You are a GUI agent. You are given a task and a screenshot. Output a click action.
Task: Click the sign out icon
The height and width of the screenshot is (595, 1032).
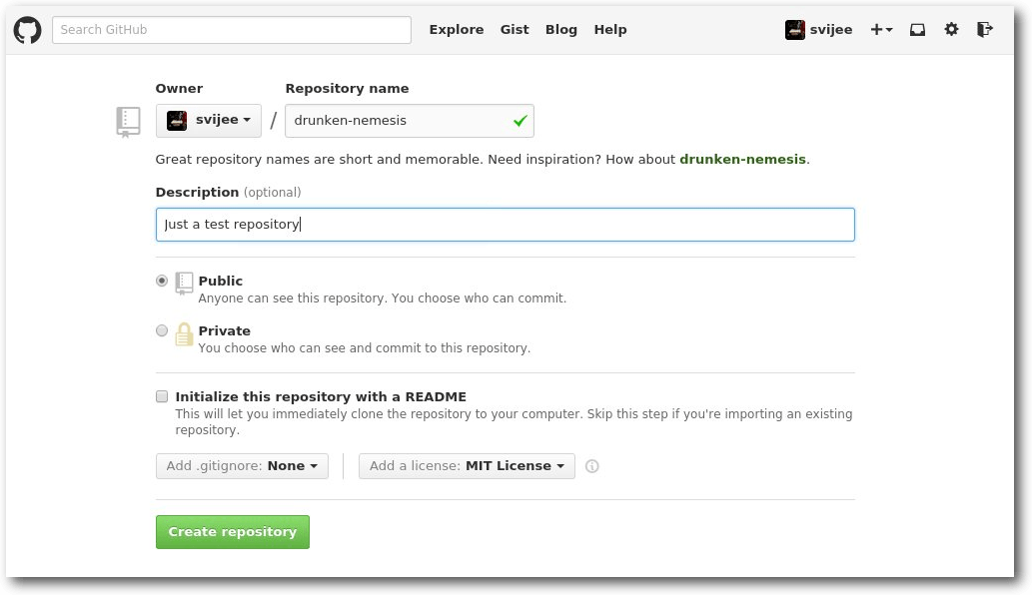[985, 30]
